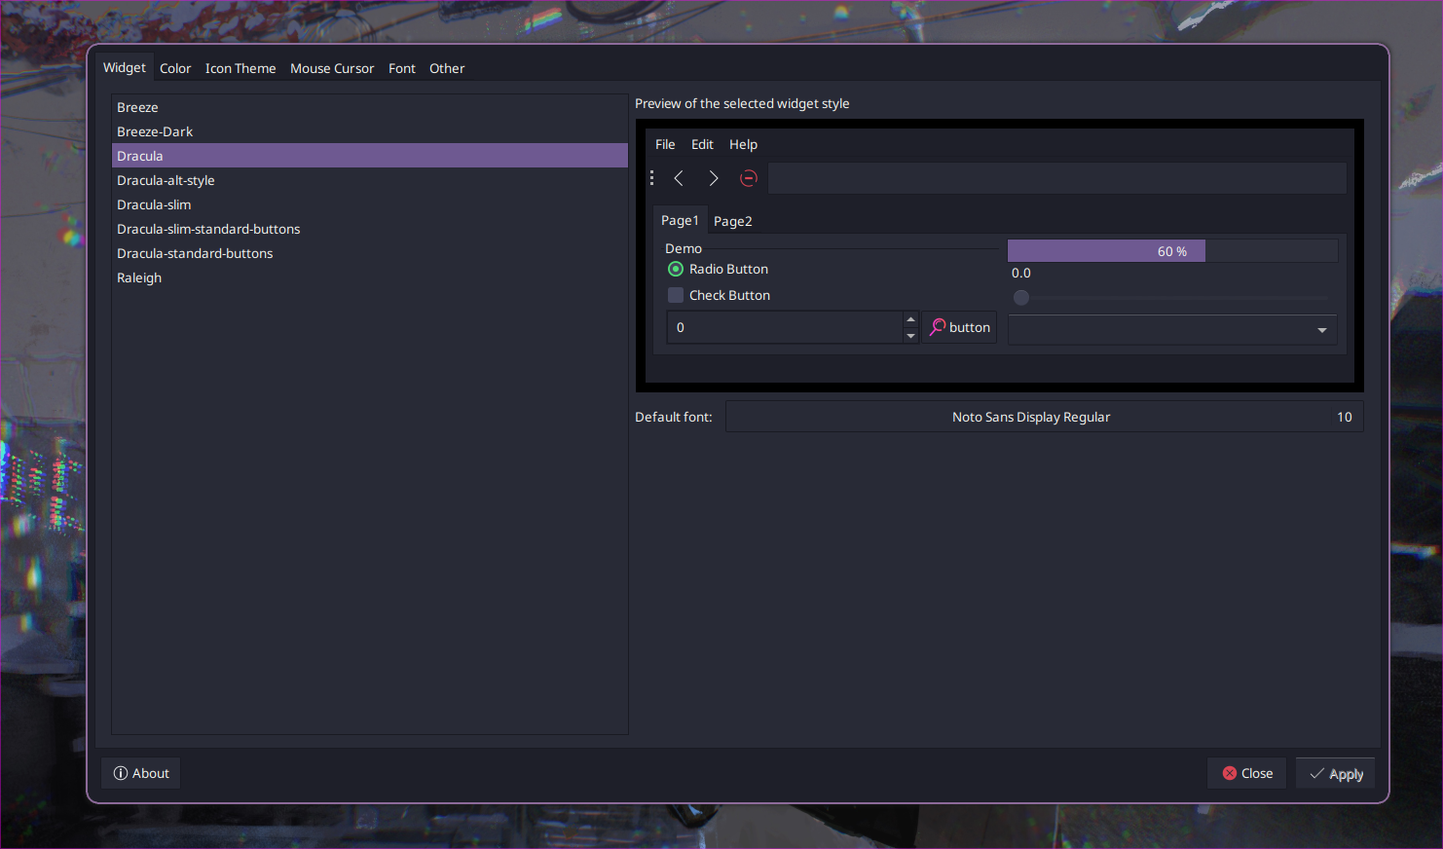Click the spinbox down arrow stepper
The image size is (1443, 849).
910,335
